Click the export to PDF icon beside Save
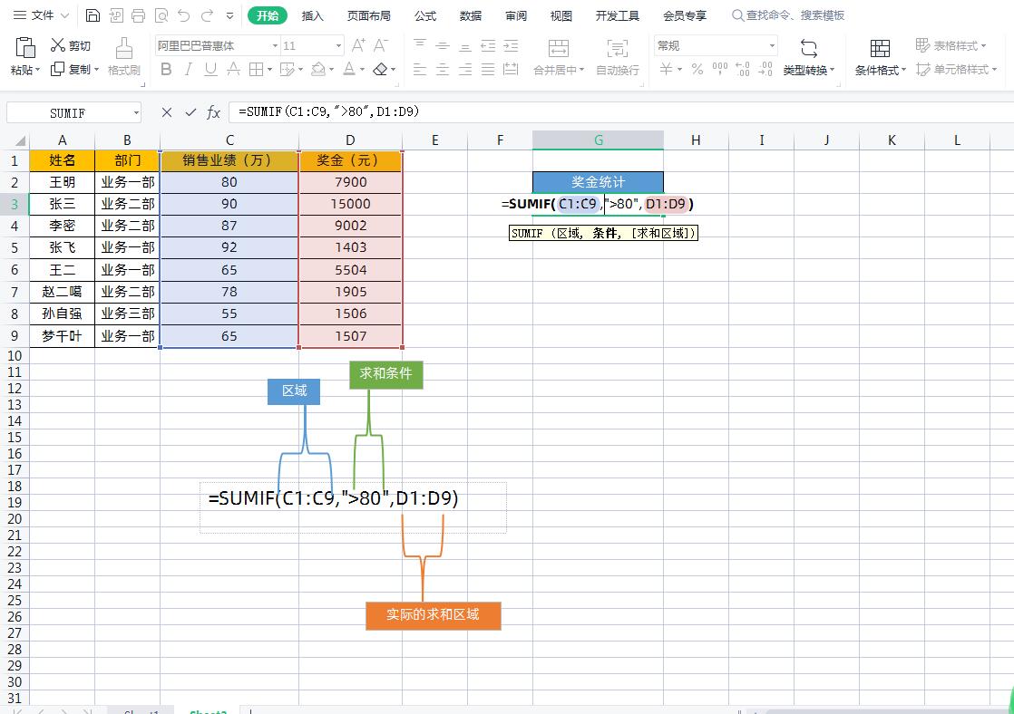The image size is (1014, 714). click(116, 15)
